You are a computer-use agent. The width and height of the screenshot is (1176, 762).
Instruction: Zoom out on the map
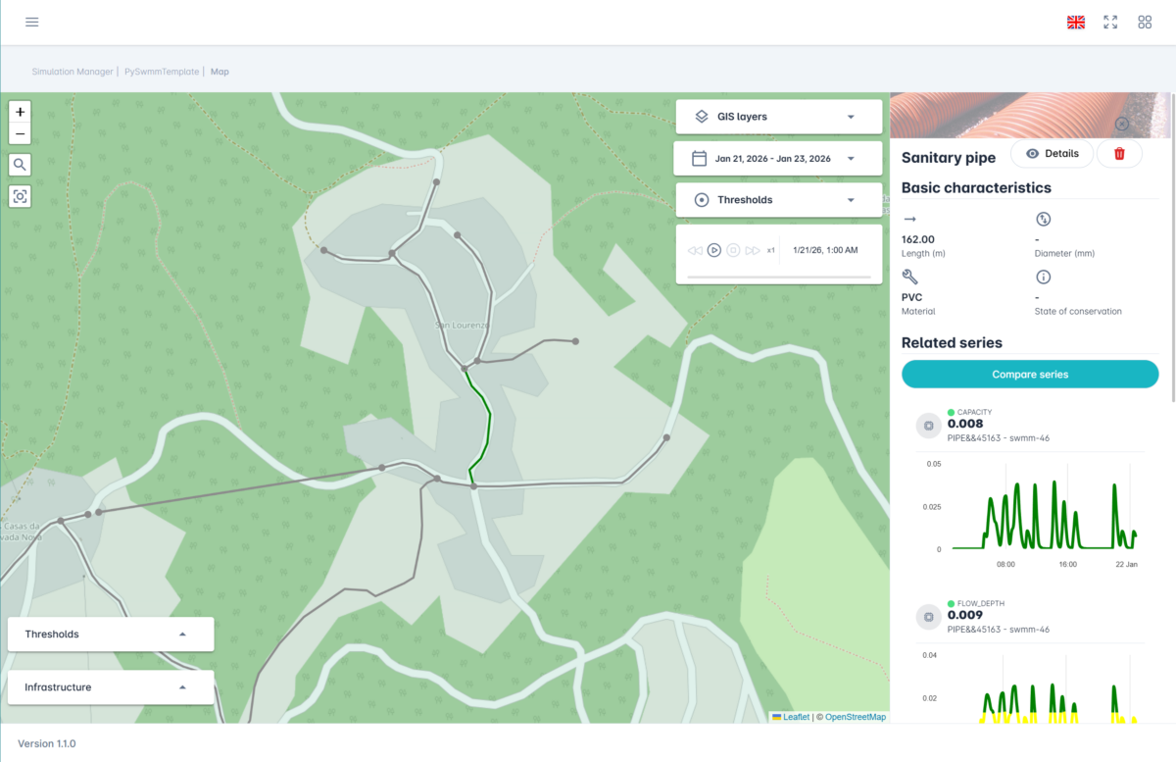point(21,134)
